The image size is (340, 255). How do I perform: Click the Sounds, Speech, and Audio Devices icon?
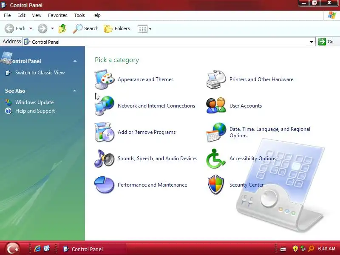click(x=105, y=159)
